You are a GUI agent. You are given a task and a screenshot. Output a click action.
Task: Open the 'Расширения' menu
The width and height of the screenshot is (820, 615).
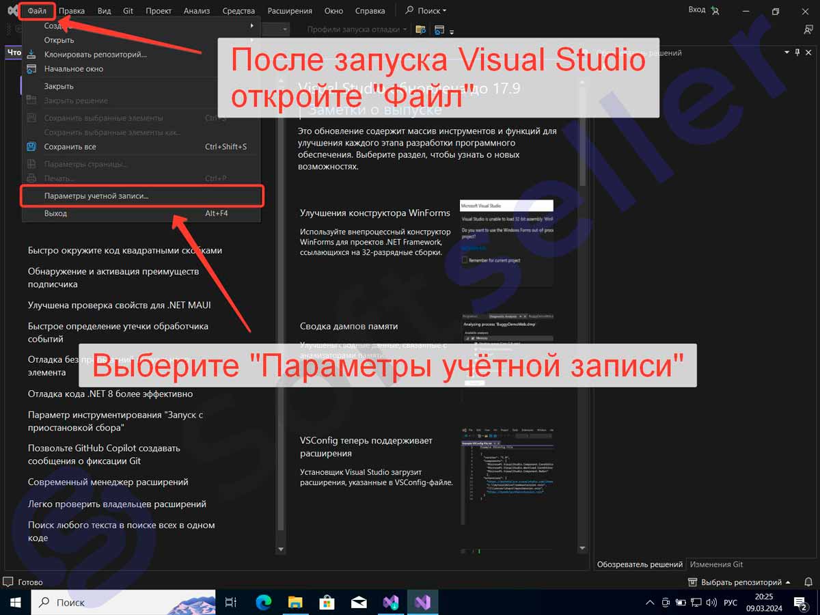[x=290, y=10]
